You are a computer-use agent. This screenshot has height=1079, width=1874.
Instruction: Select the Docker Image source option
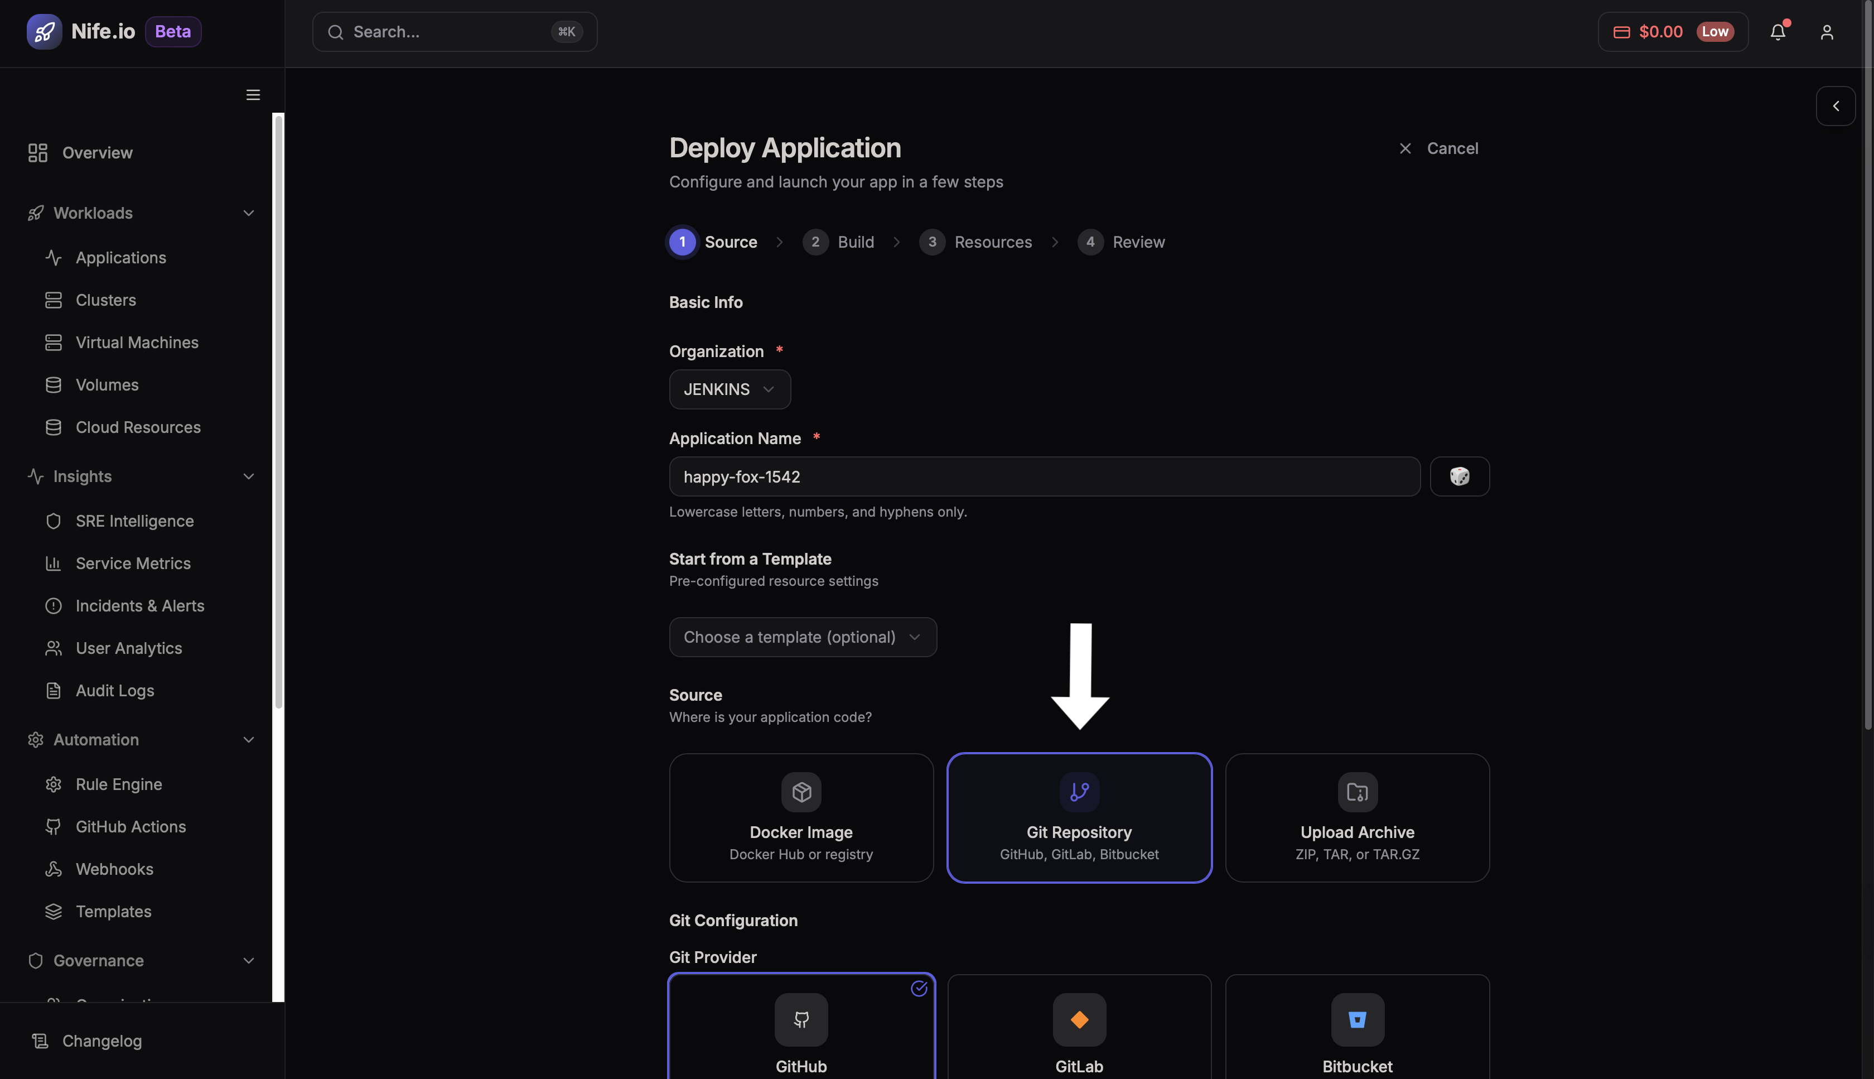pos(801,817)
